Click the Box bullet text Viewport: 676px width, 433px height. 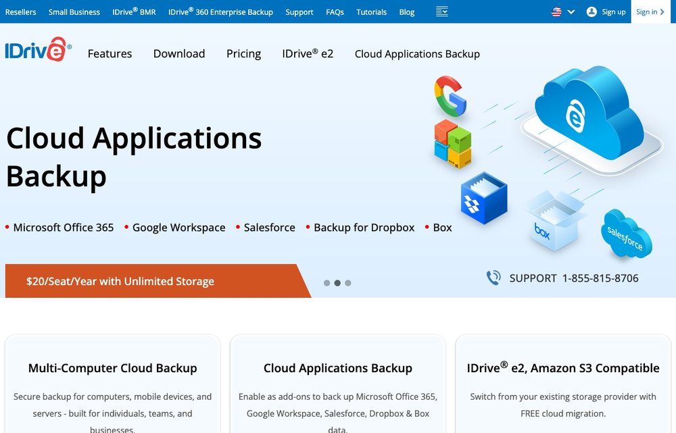pos(442,228)
